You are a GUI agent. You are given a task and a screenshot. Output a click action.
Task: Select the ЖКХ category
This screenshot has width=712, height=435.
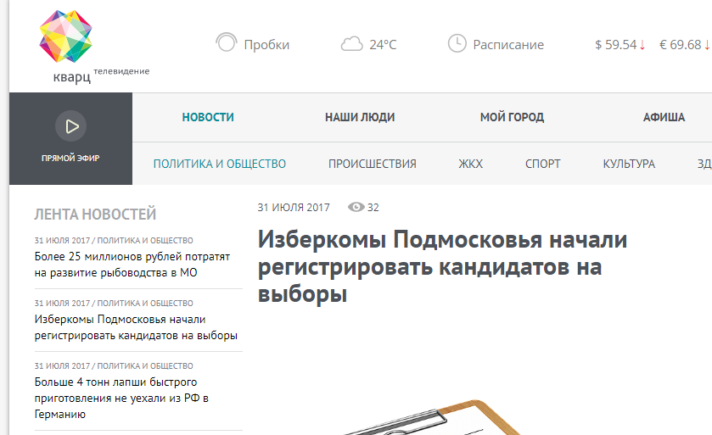[x=470, y=164]
